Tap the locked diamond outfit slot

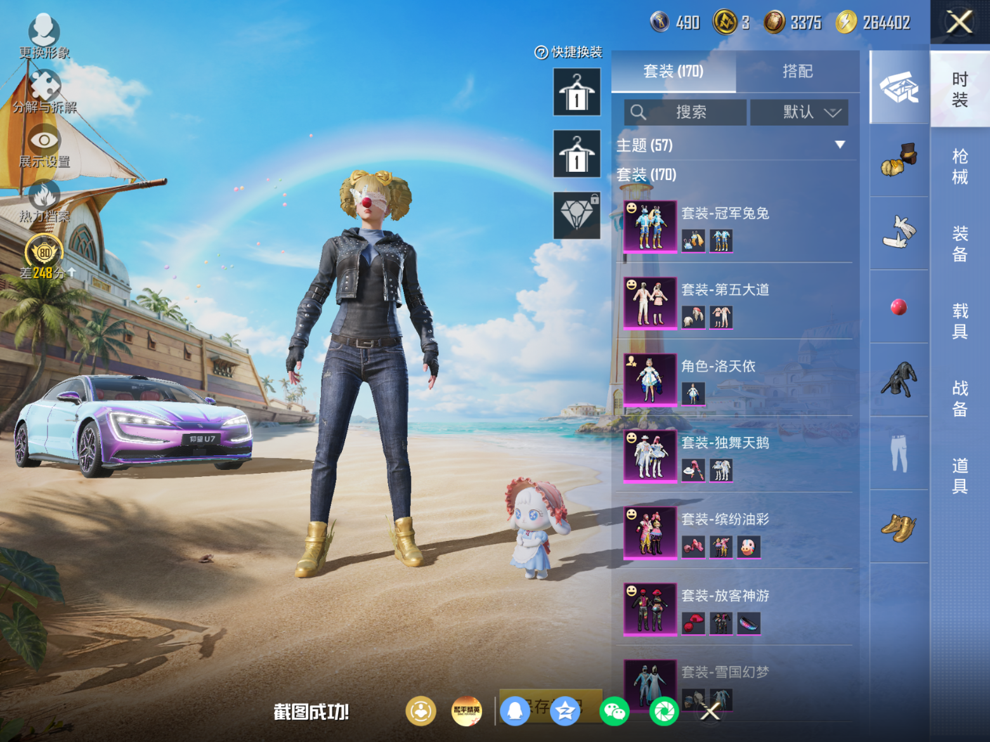coord(576,216)
